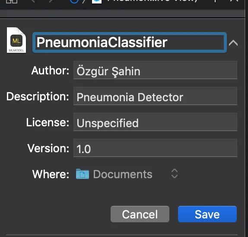248x237 pixels.
Task: Click the License field showing Unspecified
Action: click(x=155, y=122)
